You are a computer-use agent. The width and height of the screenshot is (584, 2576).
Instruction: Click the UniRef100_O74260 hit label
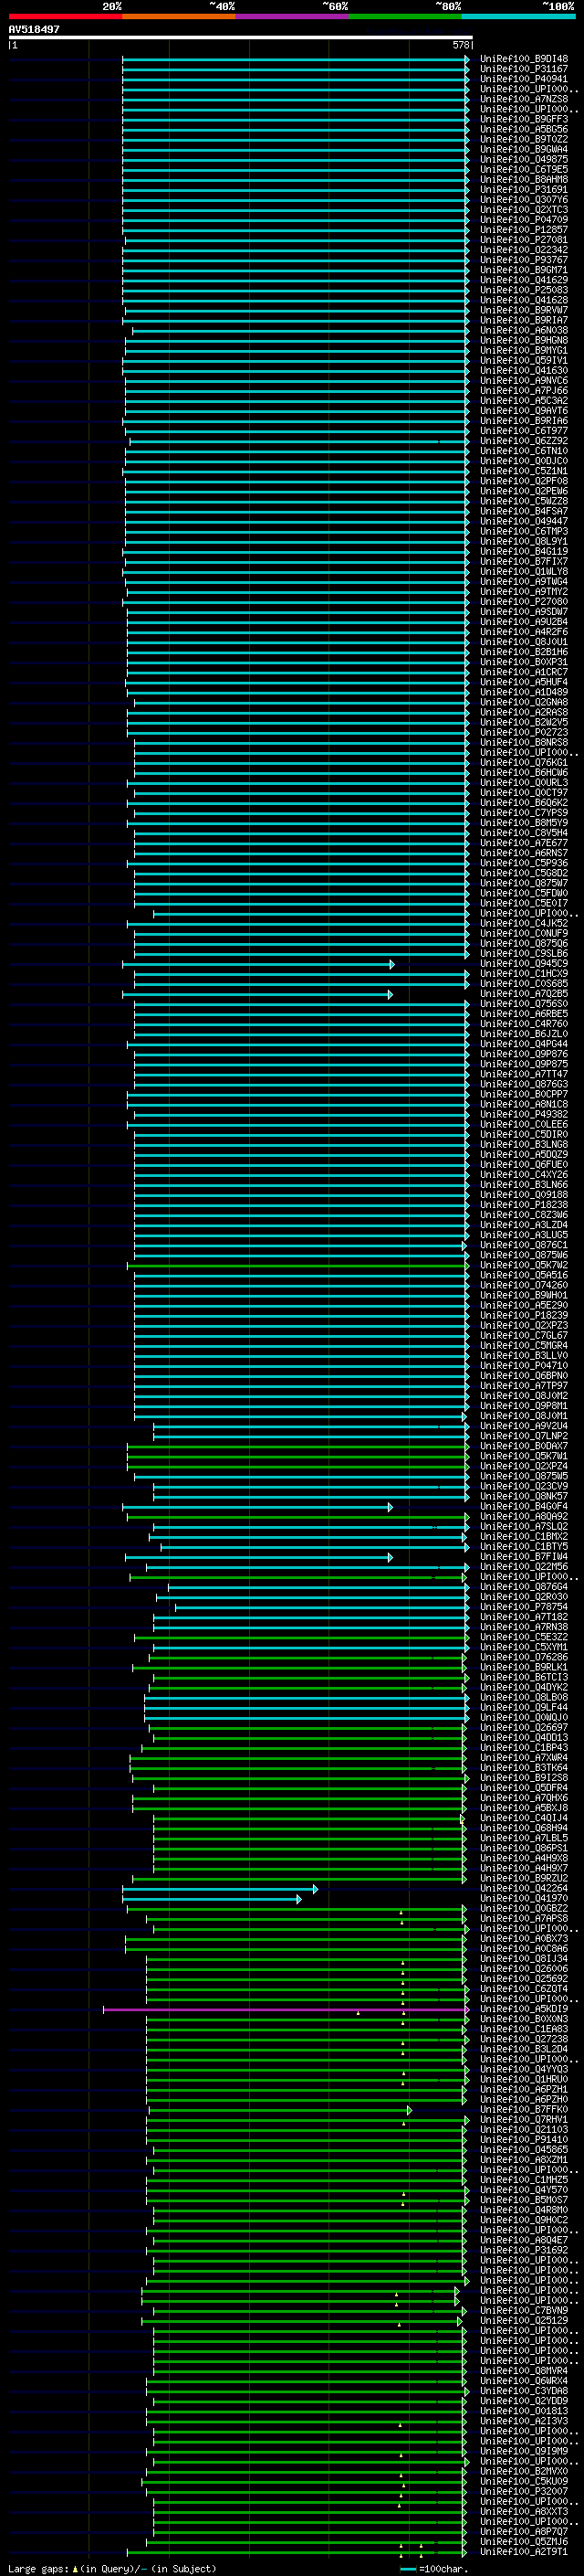523,1285
